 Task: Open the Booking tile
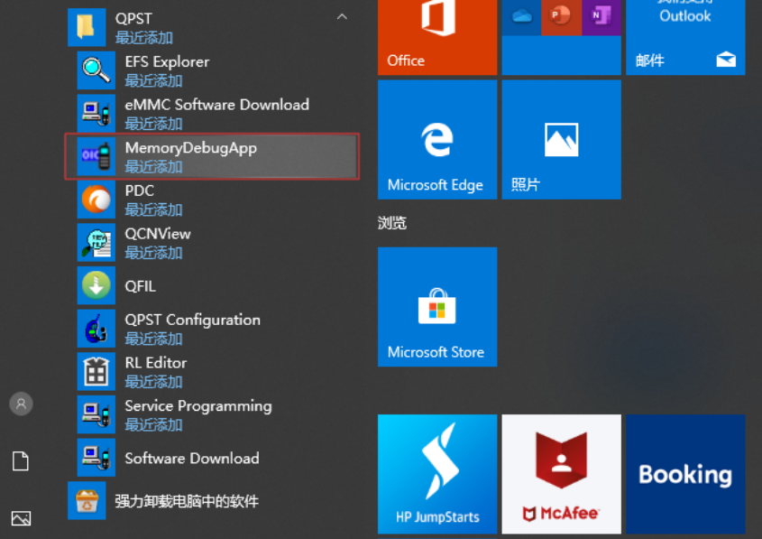[x=685, y=474]
